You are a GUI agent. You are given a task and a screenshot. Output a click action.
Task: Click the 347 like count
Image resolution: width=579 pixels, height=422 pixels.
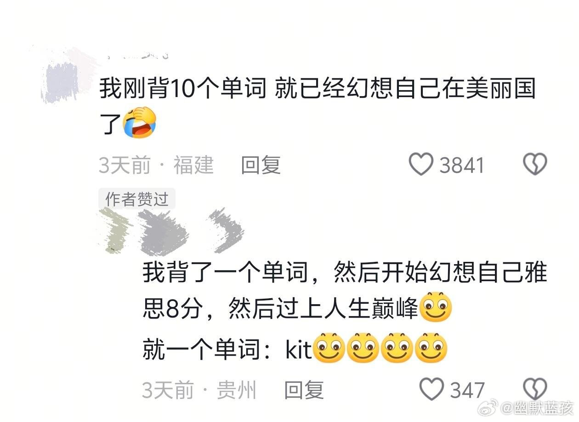[x=467, y=390]
